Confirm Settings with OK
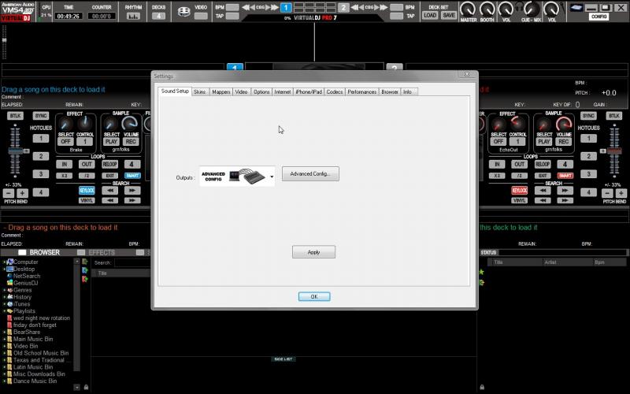This screenshot has width=630, height=394. (314, 297)
